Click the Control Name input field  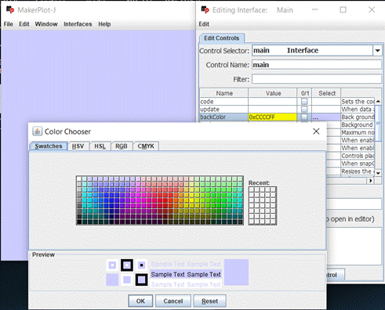[317, 65]
